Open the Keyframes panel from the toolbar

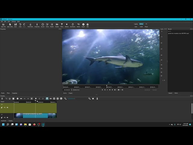(x=73, y=25)
